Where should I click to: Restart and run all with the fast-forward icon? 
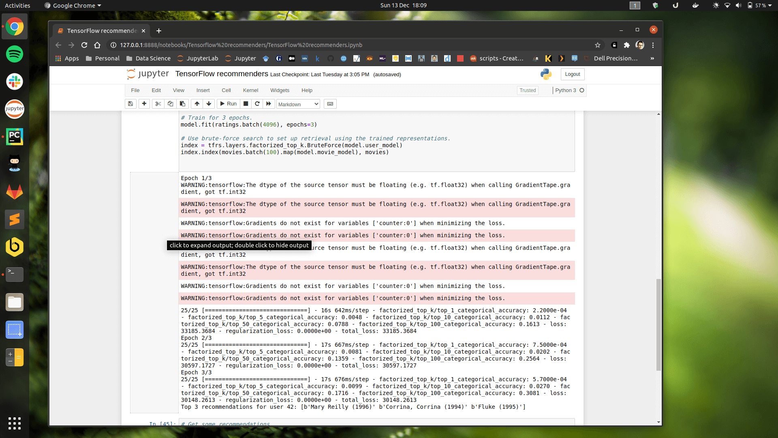point(268,104)
